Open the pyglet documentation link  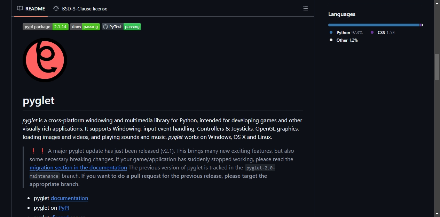[69, 198]
